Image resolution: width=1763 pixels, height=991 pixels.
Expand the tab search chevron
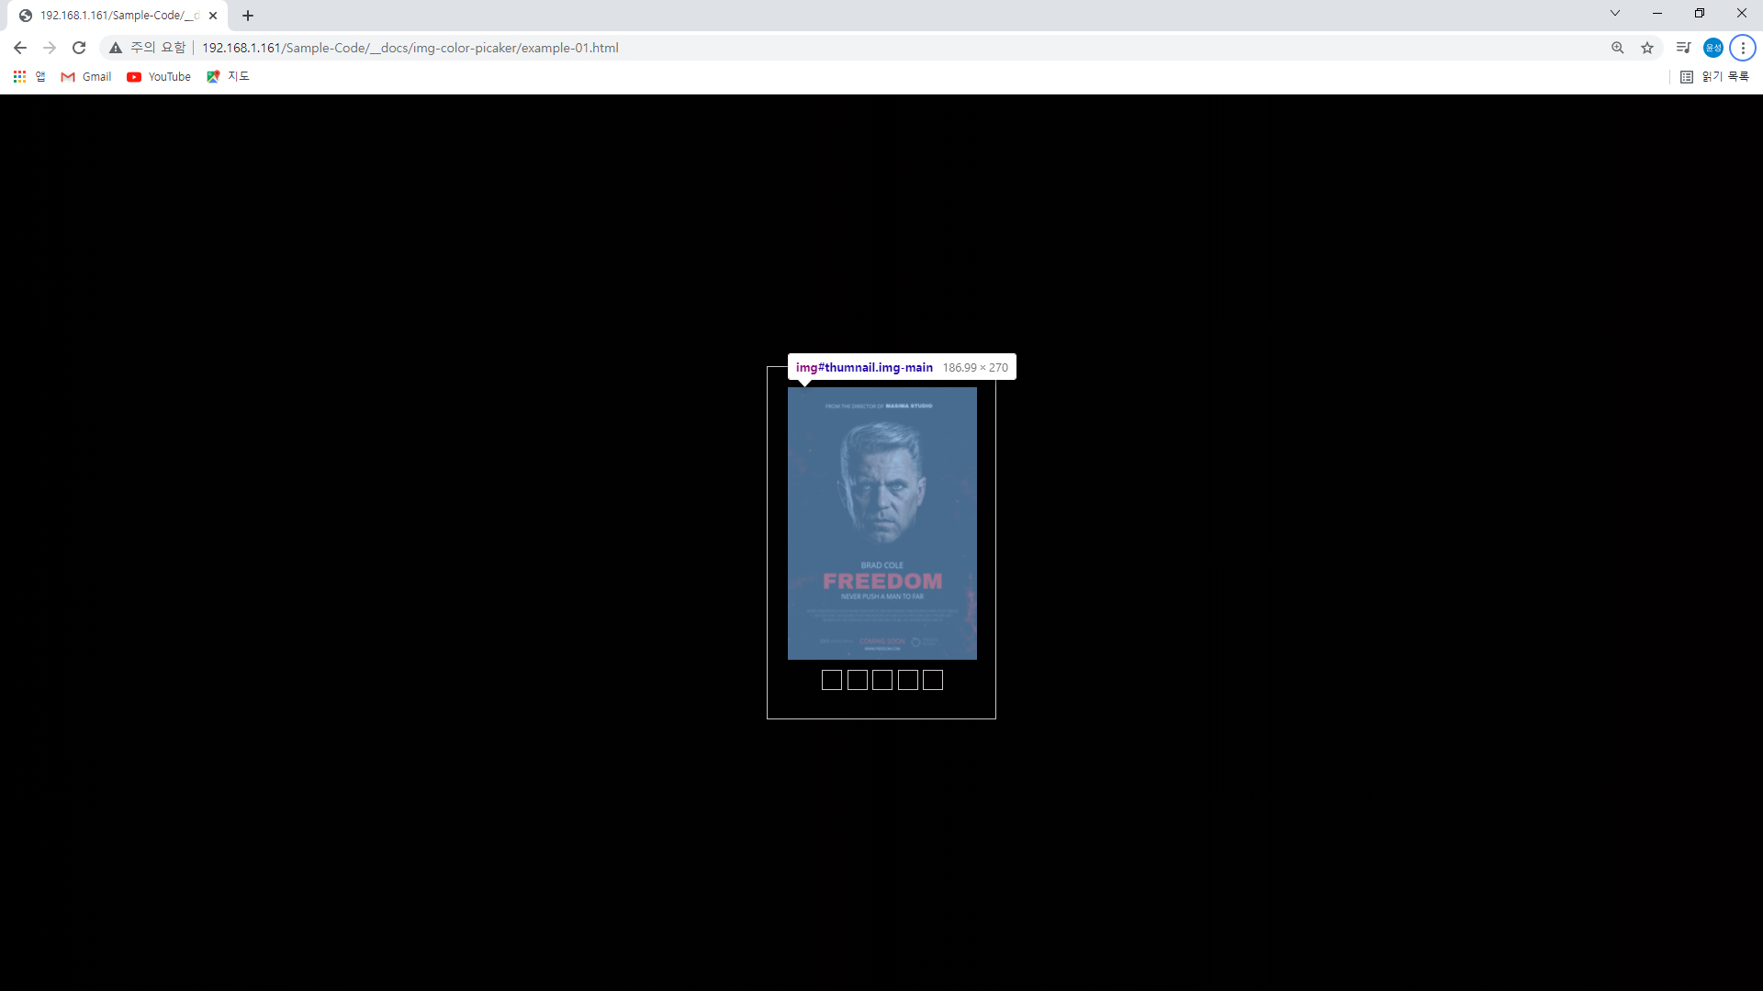click(1615, 14)
